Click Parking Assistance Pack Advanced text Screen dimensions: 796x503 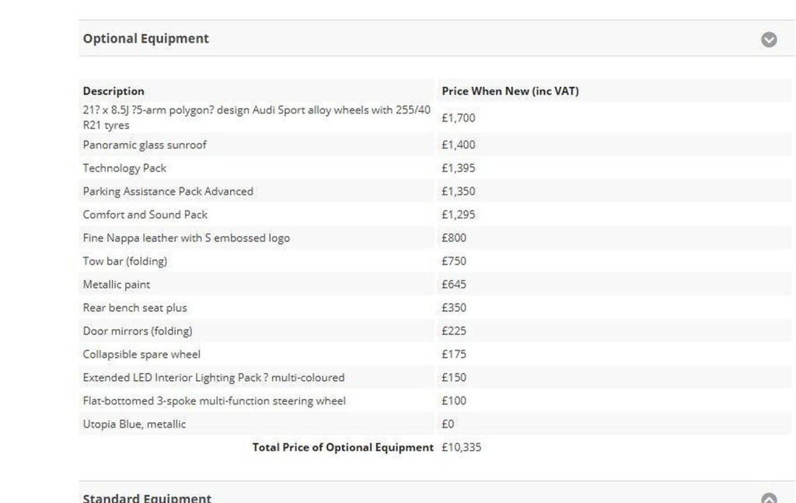(168, 191)
